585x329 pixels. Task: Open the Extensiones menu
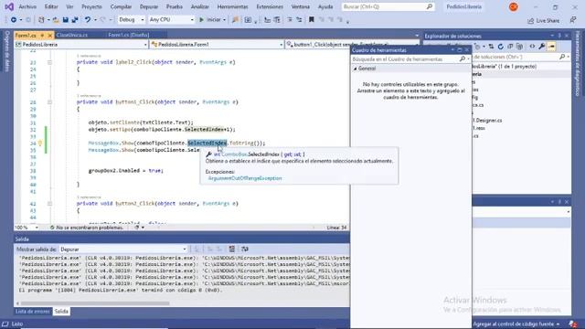[x=270, y=6]
